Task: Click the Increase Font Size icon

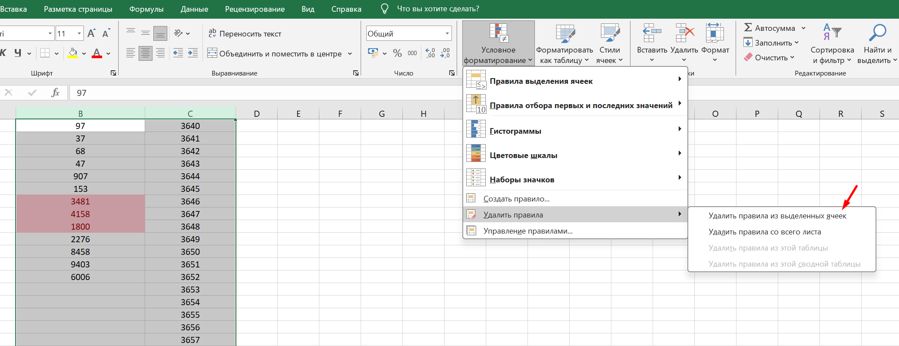Action: [x=91, y=33]
